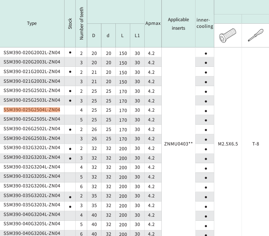Click the screwdriver wrench icon
Viewport: 269px width, 236px height.
point(255,36)
